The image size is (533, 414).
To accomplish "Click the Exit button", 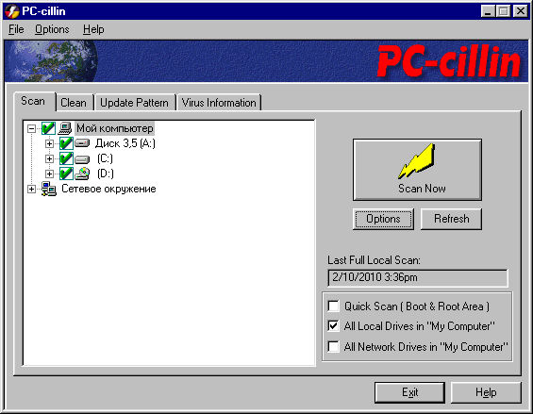I will click(409, 392).
